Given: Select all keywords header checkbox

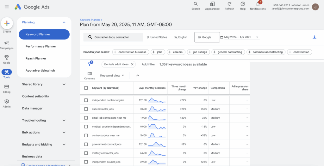Looking at the screenshot, I should 86,88.
